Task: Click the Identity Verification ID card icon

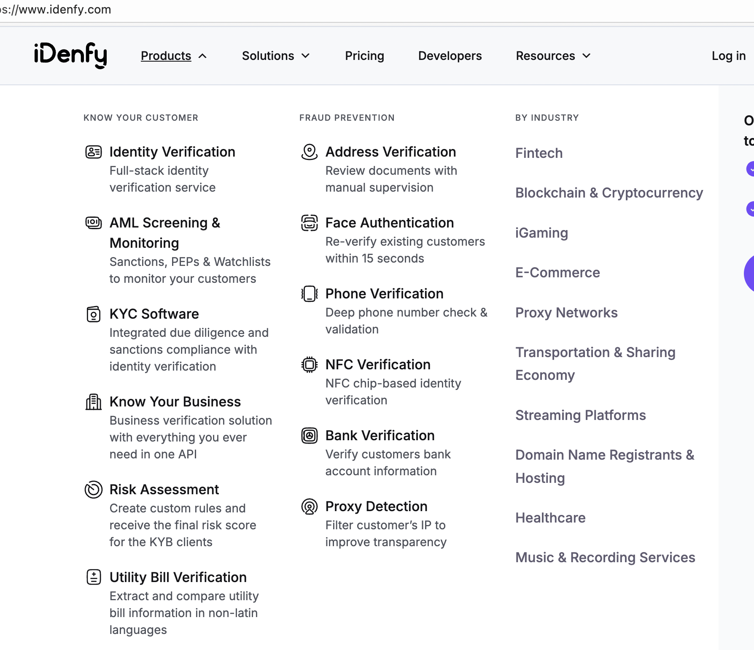Action: point(94,152)
